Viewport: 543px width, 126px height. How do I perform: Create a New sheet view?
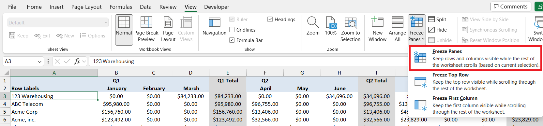(x=65, y=36)
